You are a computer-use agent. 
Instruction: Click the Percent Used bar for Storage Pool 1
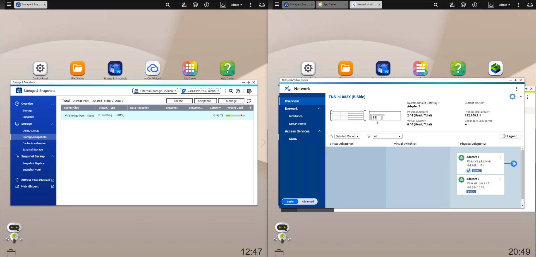click(x=235, y=115)
